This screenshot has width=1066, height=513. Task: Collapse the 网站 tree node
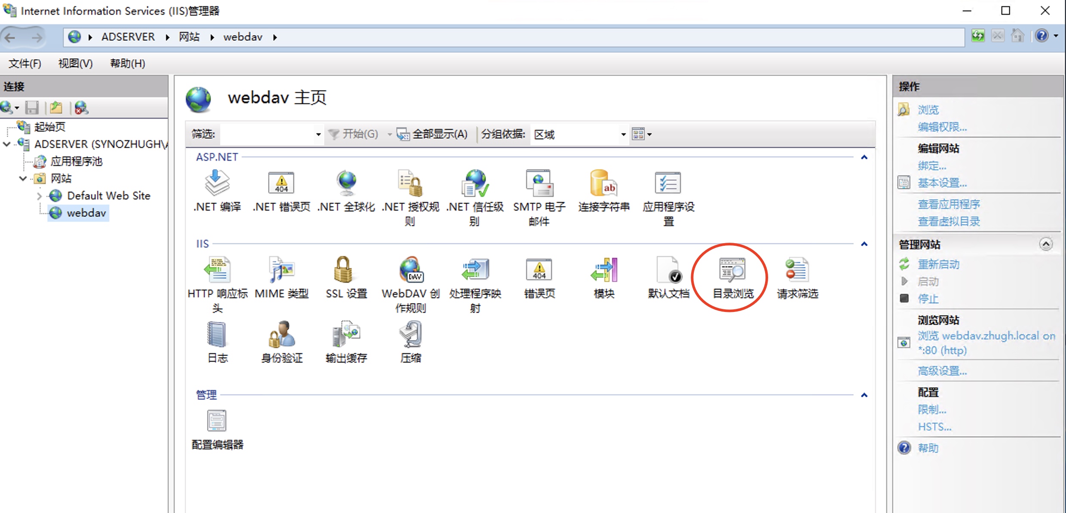(23, 178)
